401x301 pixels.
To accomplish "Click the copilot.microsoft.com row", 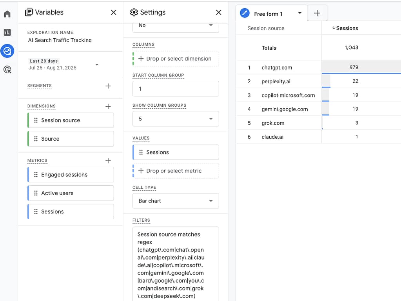I will 318,95.
